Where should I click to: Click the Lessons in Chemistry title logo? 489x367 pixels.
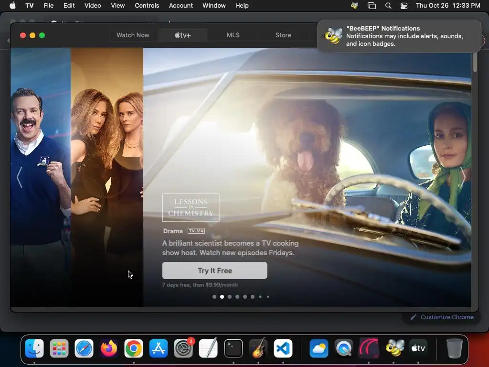click(191, 207)
